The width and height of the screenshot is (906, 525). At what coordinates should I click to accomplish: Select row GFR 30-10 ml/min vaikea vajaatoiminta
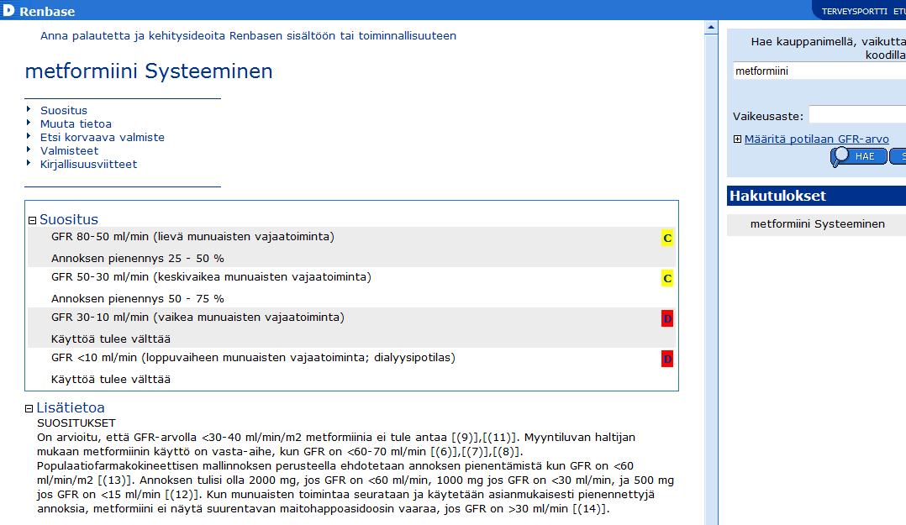350,328
